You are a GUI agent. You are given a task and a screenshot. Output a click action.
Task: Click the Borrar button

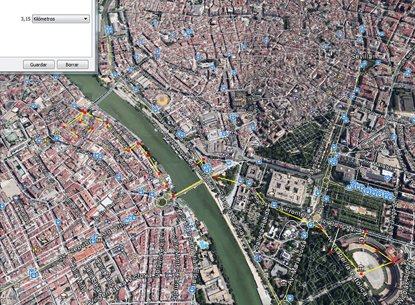click(72, 65)
